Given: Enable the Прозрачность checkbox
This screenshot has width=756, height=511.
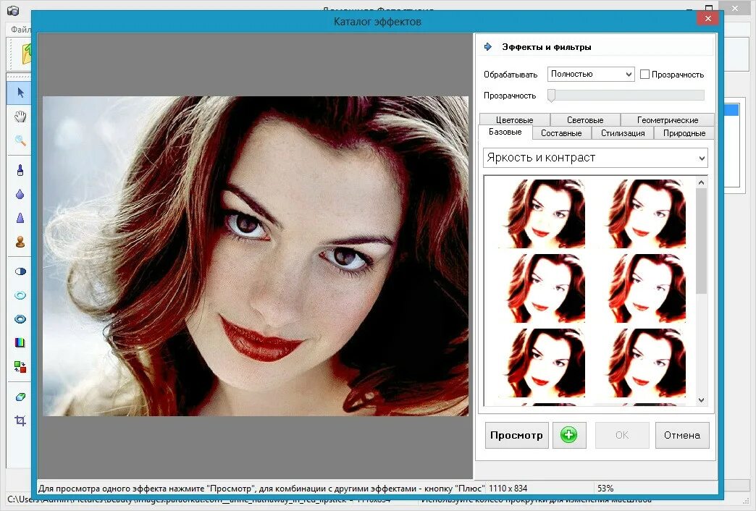Looking at the screenshot, I should point(644,74).
